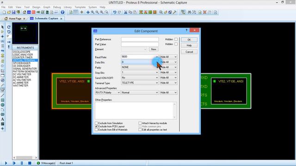Viewport: 296px width, 166px height.
Task: Click the Part Reference input field
Action: [140, 39]
